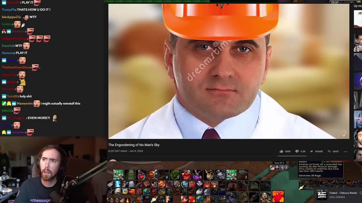Click the action button keybound SR
This screenshot has width=362, height=203.
[214, 184]
